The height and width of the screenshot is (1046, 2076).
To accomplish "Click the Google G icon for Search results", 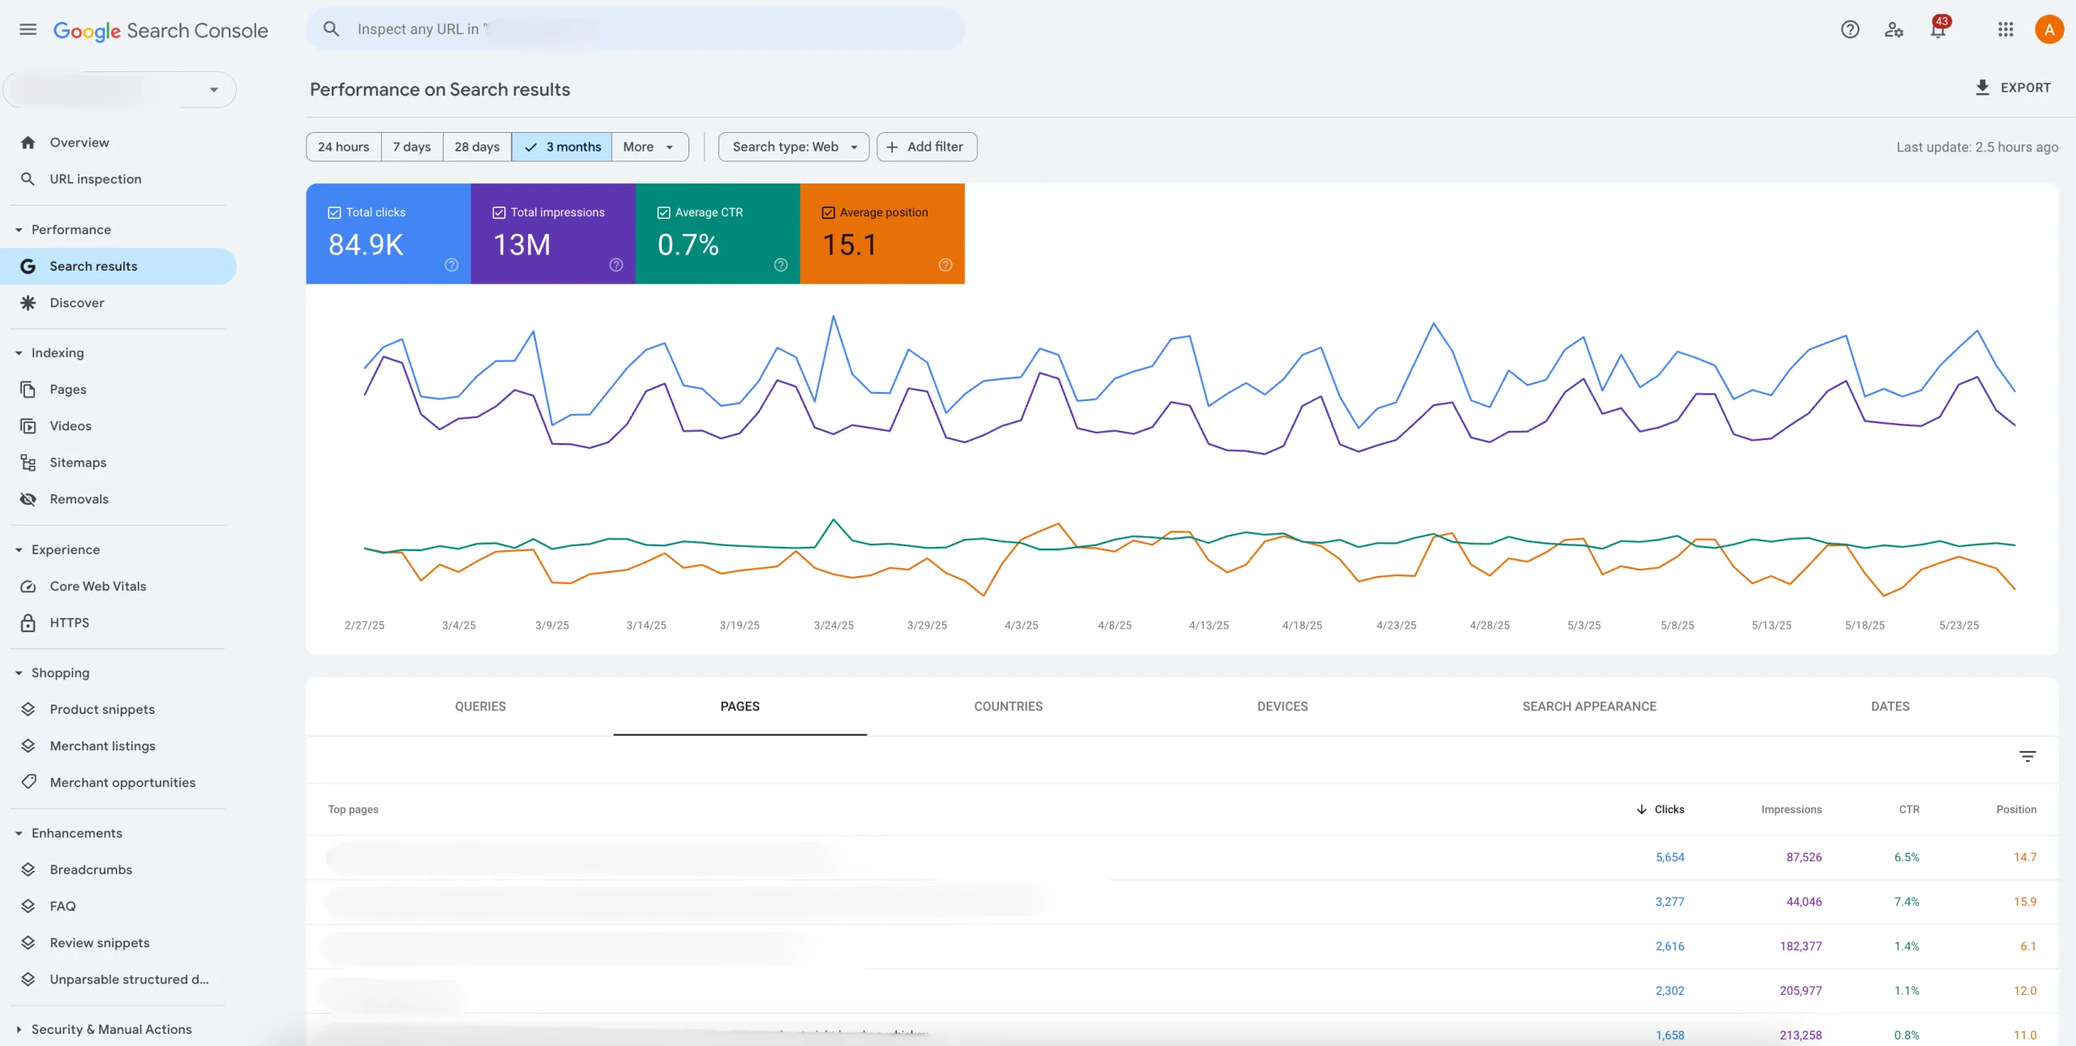I will pos(28,267).
